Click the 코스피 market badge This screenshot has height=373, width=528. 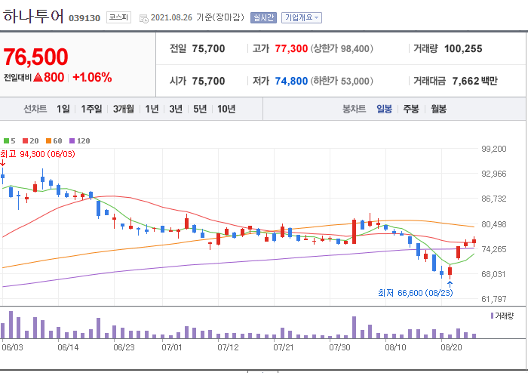coord(118,17)
